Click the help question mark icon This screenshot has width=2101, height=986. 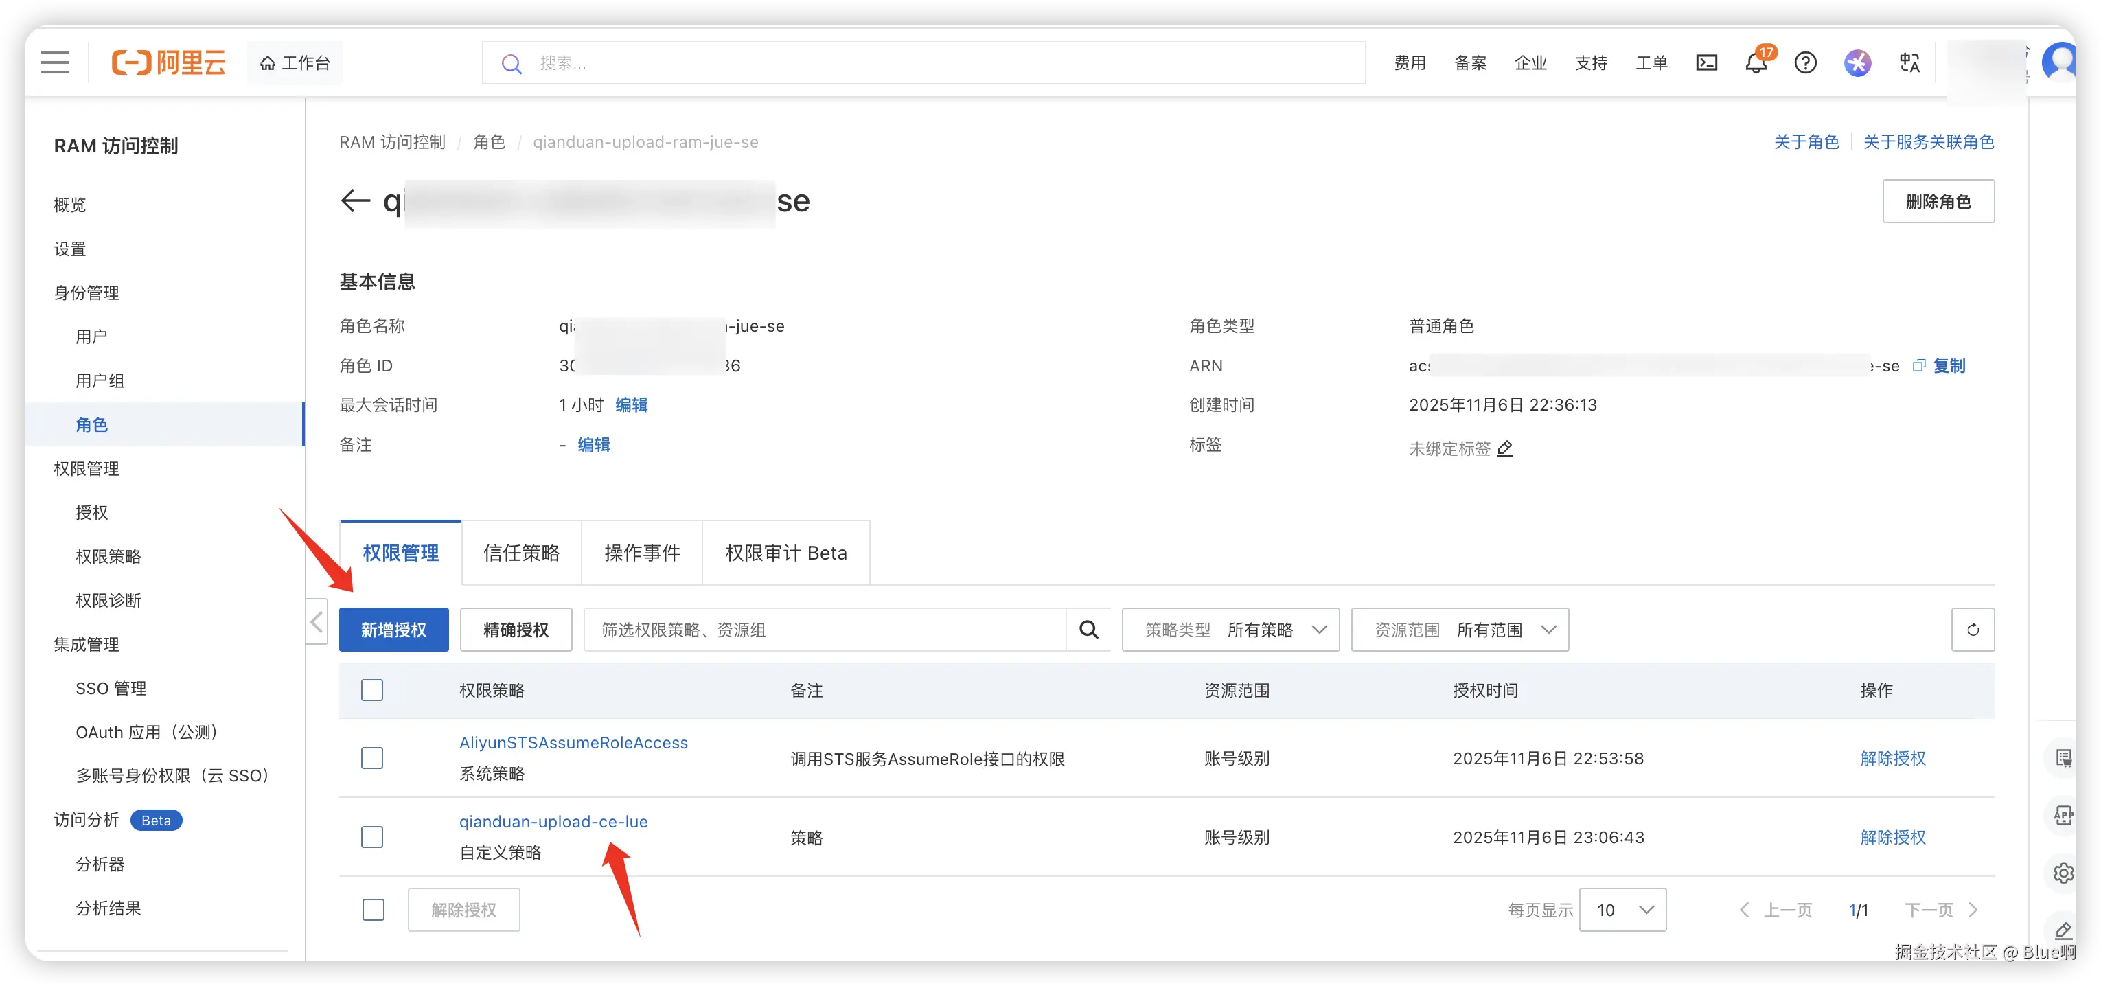1805,62
